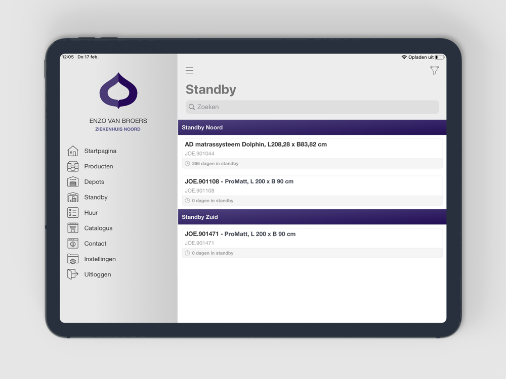Click the Wi-Fi status icon

point(404,57)
